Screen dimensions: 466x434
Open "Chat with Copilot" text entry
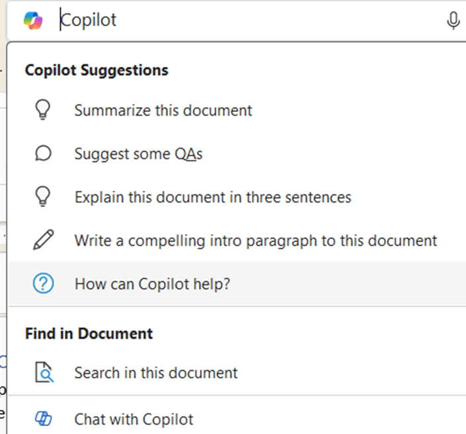click(134, 419)
